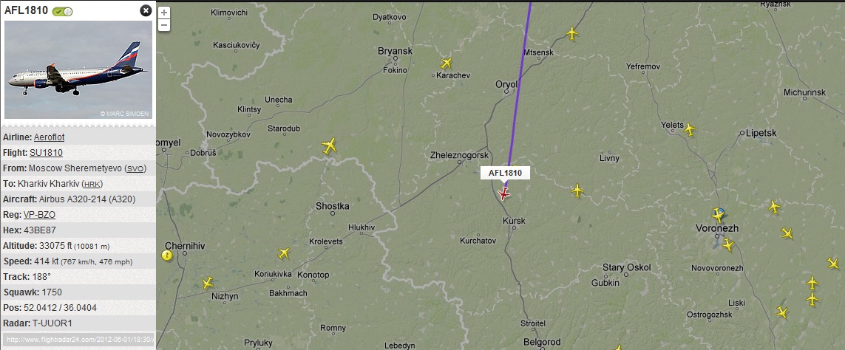Click the Aeroflot aircraft photo thumbnail
This screenshot has width=845, height=350.
tap(78, 69)
